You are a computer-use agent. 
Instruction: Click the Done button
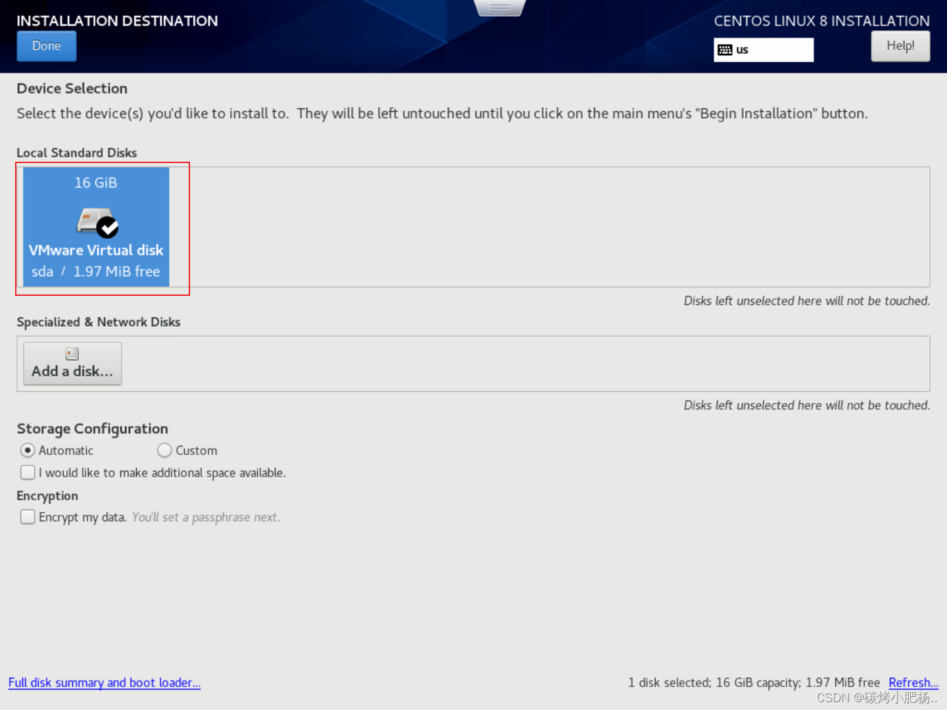[x=47, y=46]
